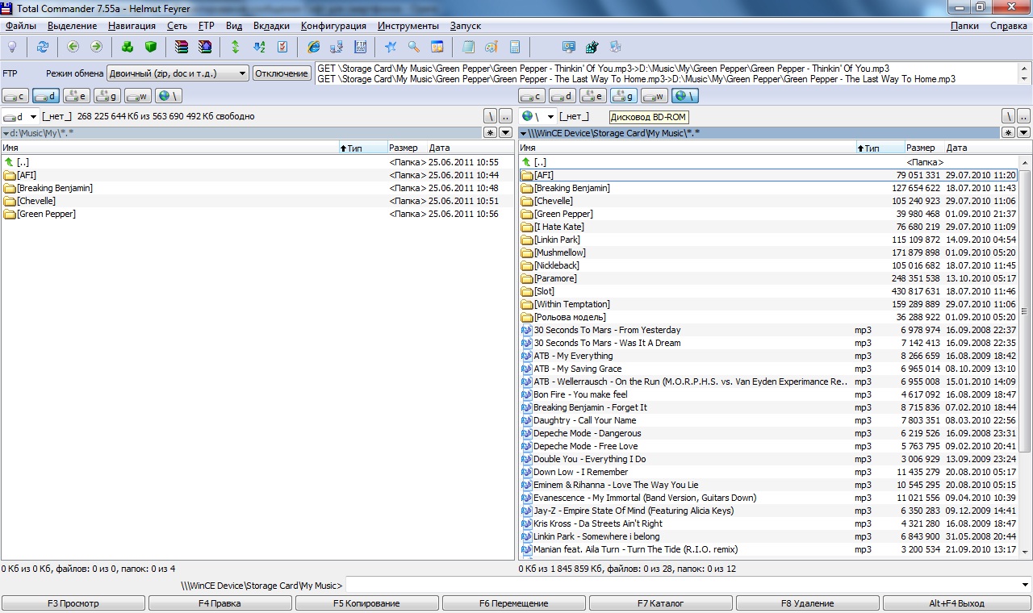The height and width of the screenshot is (613, 1033).
Task: Go back with the green left-arrow icon
Action: click(x=73, y=47)
